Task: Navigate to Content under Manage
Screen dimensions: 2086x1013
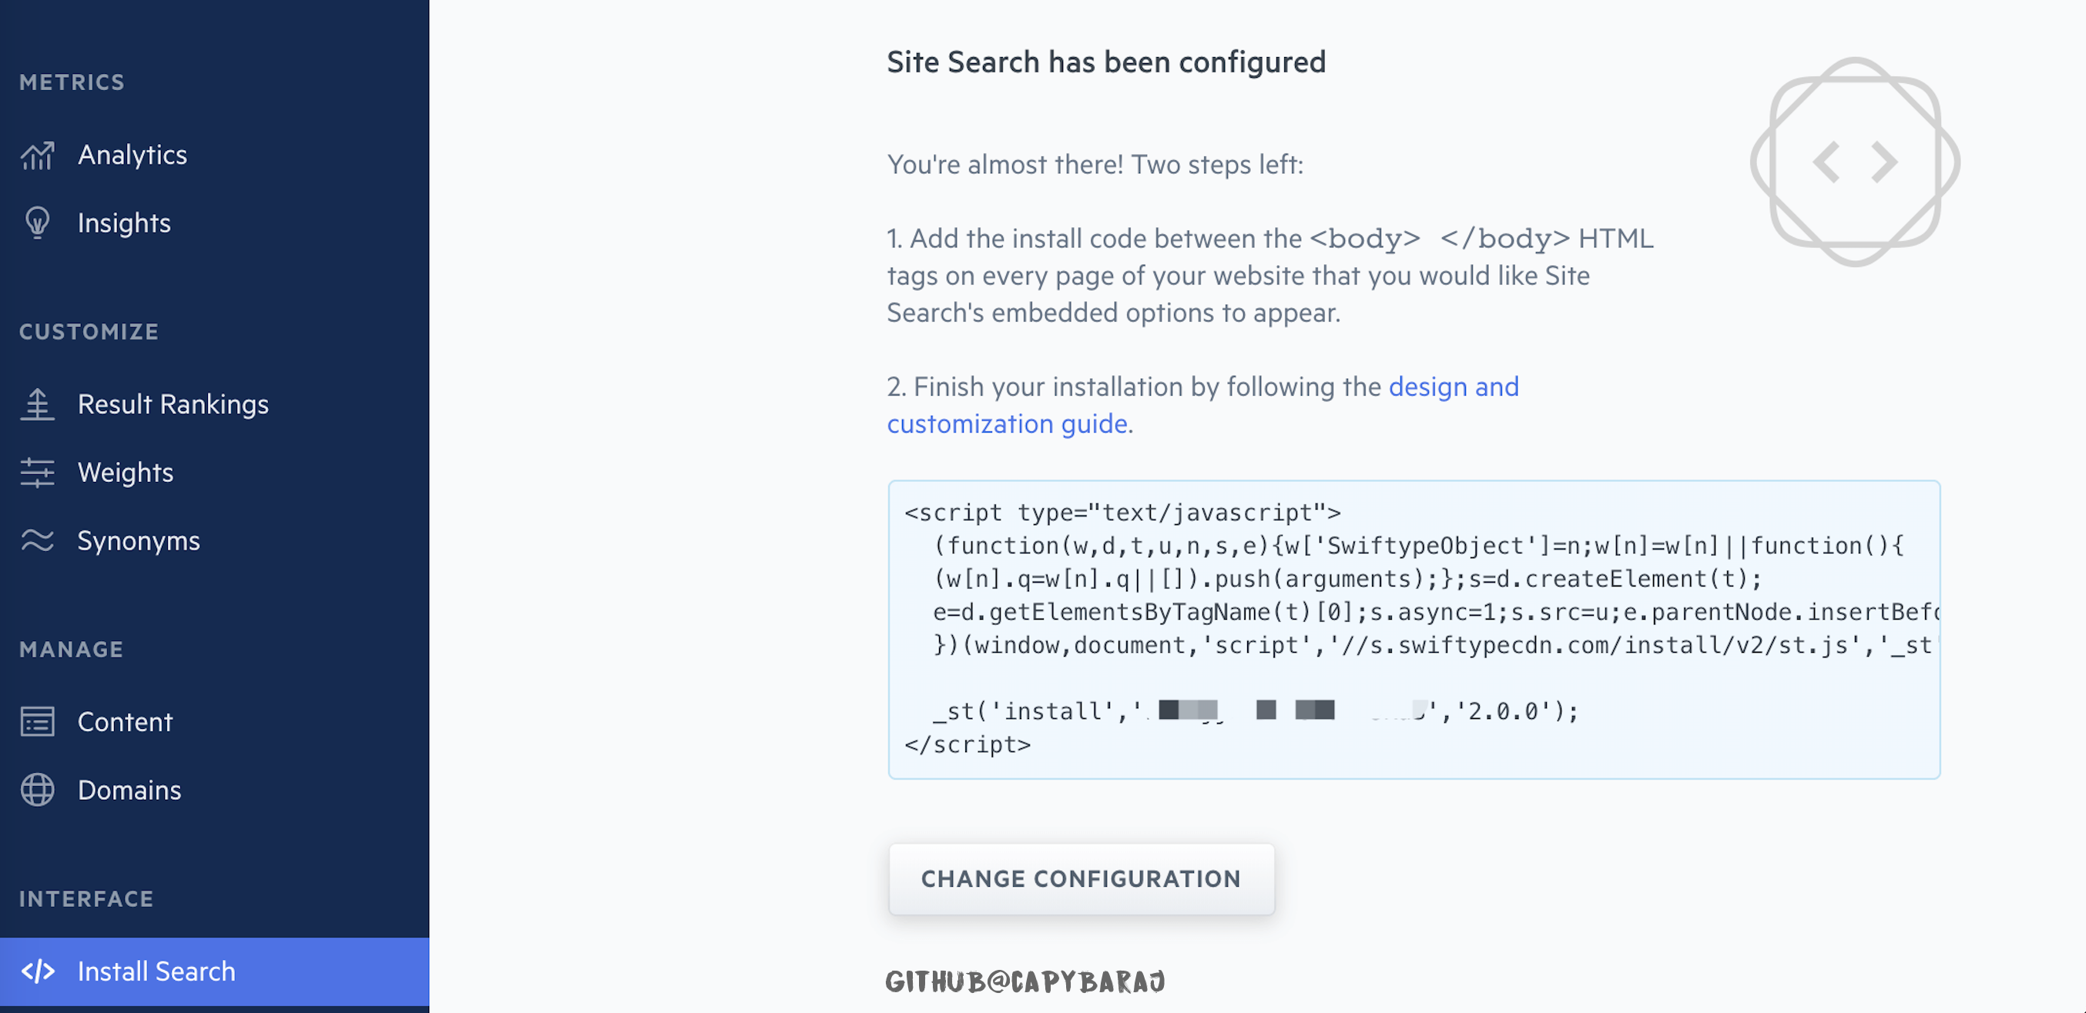Action: pyautogui.click(x=125, y=722)
